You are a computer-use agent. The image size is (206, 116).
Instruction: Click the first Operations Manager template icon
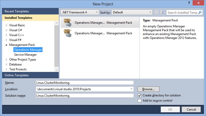point(67,23)
